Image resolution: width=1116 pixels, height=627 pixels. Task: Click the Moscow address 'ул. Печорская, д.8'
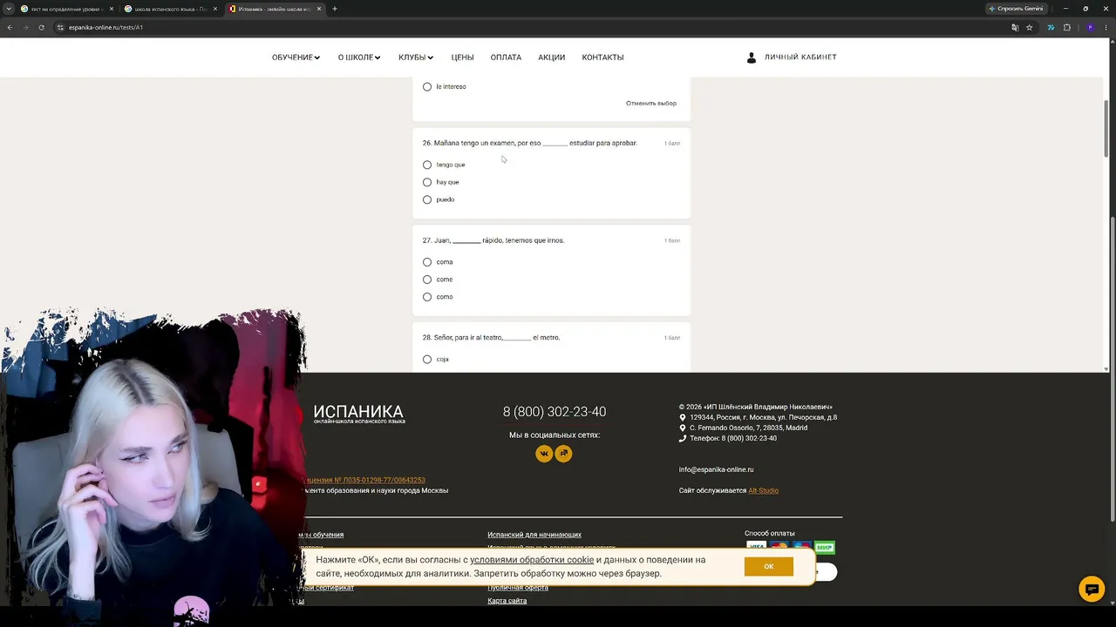coord(764,417)
